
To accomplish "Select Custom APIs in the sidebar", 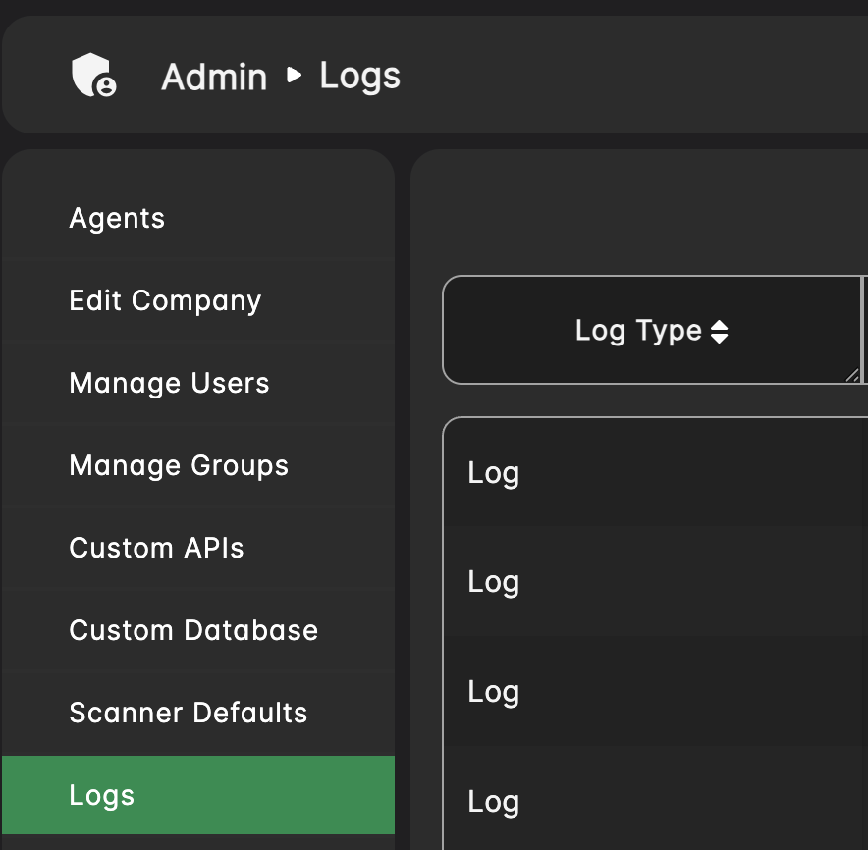I will pos(156,548).
